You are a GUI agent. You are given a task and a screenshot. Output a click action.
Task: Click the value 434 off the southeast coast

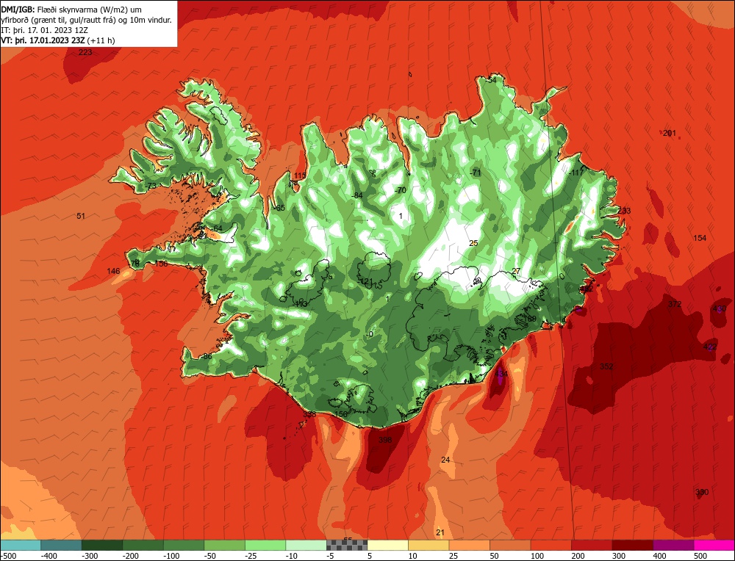[x=501, y=373]
